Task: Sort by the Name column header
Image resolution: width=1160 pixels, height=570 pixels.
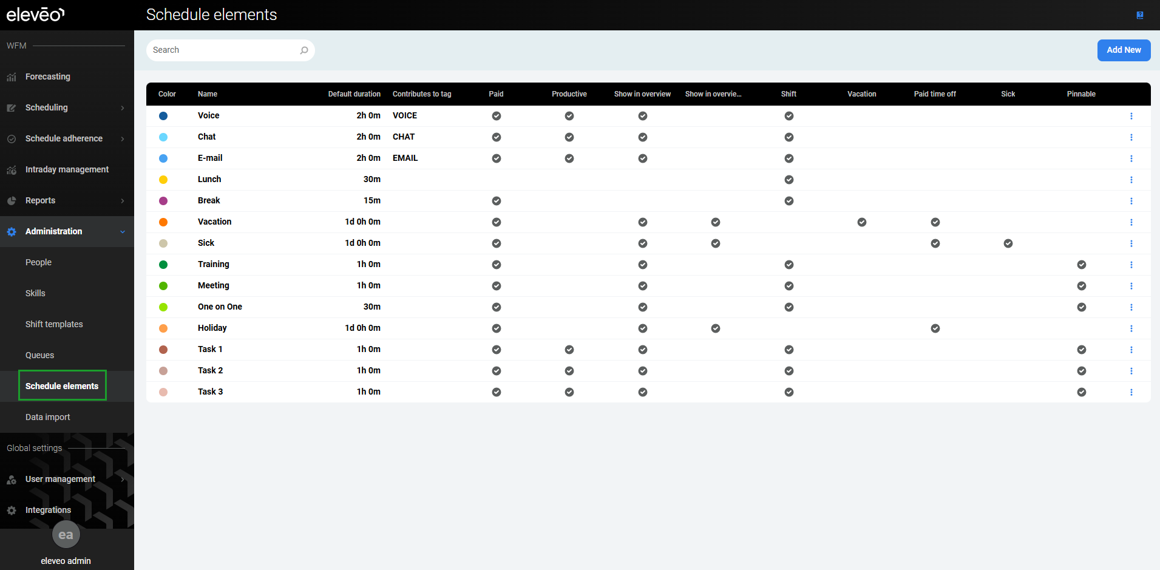Action: (208, 94)
